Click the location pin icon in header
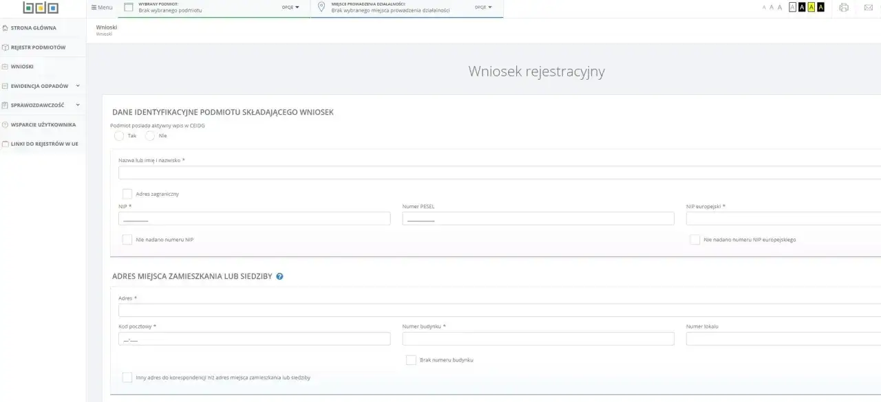881x402 pixels. (321, 7)
